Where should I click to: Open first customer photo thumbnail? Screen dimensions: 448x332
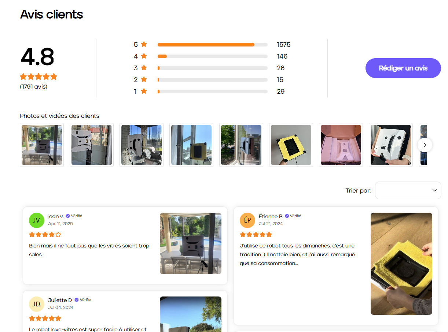tap(42, 145)
